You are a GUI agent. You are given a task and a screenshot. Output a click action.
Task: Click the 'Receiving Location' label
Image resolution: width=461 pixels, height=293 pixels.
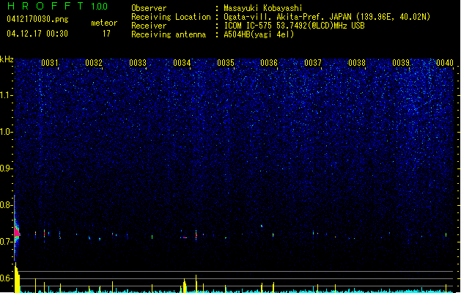pyautogui.click(x=171, y=17)
